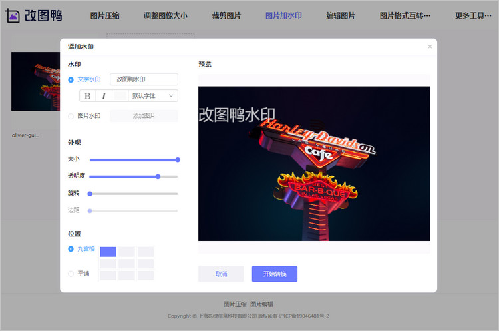Click the watermark preview image
Screen dimensions: 499x331
coord(314,163)
